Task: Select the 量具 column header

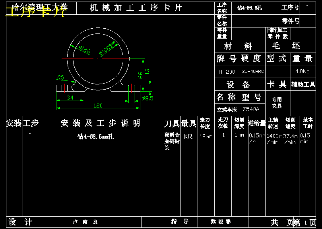Action: click(x=188, y=123)
